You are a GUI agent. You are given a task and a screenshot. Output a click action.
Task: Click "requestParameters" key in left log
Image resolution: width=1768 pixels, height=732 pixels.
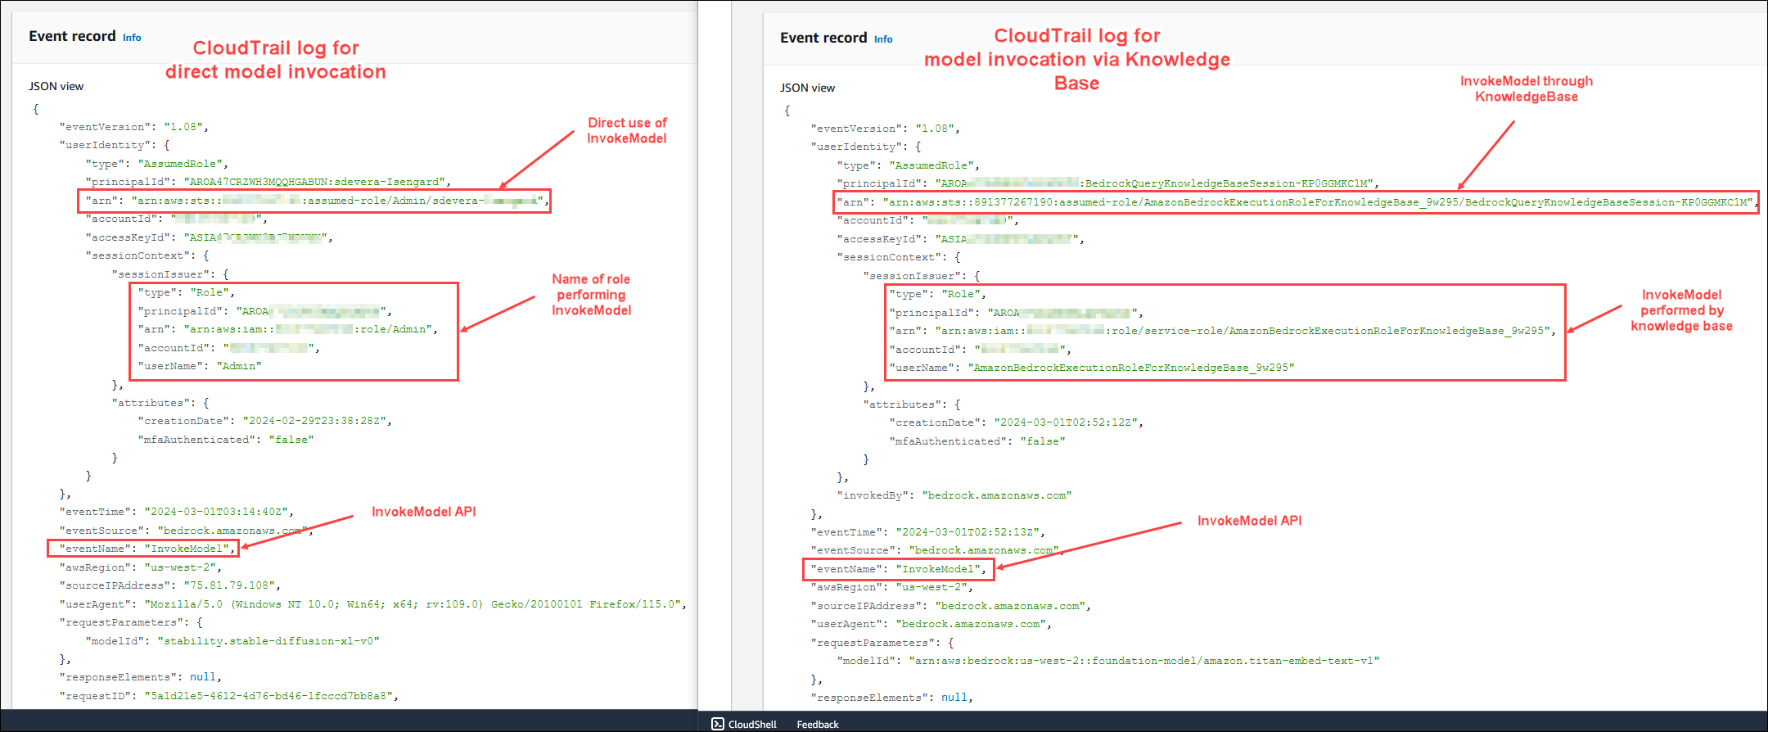[x=122, y=622]
